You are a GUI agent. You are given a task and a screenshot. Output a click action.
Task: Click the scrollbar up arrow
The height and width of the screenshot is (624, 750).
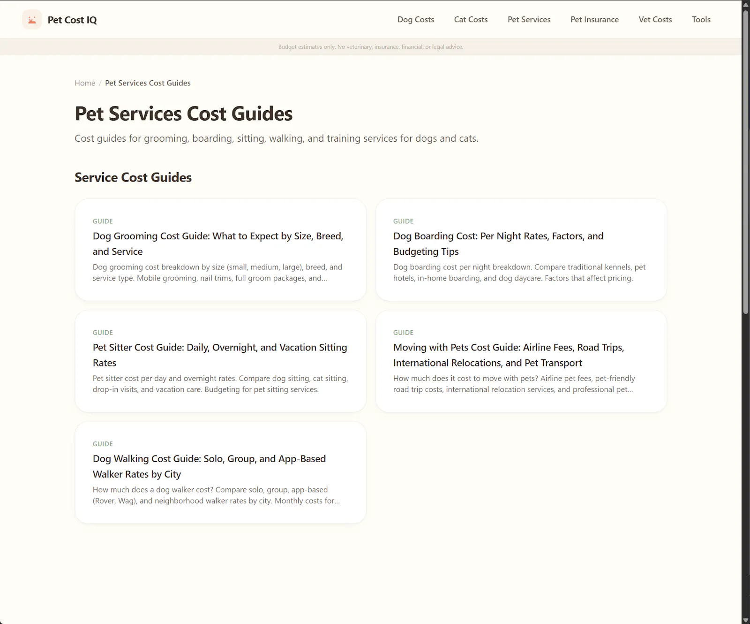pyautogui.click(x=746, y=4)
